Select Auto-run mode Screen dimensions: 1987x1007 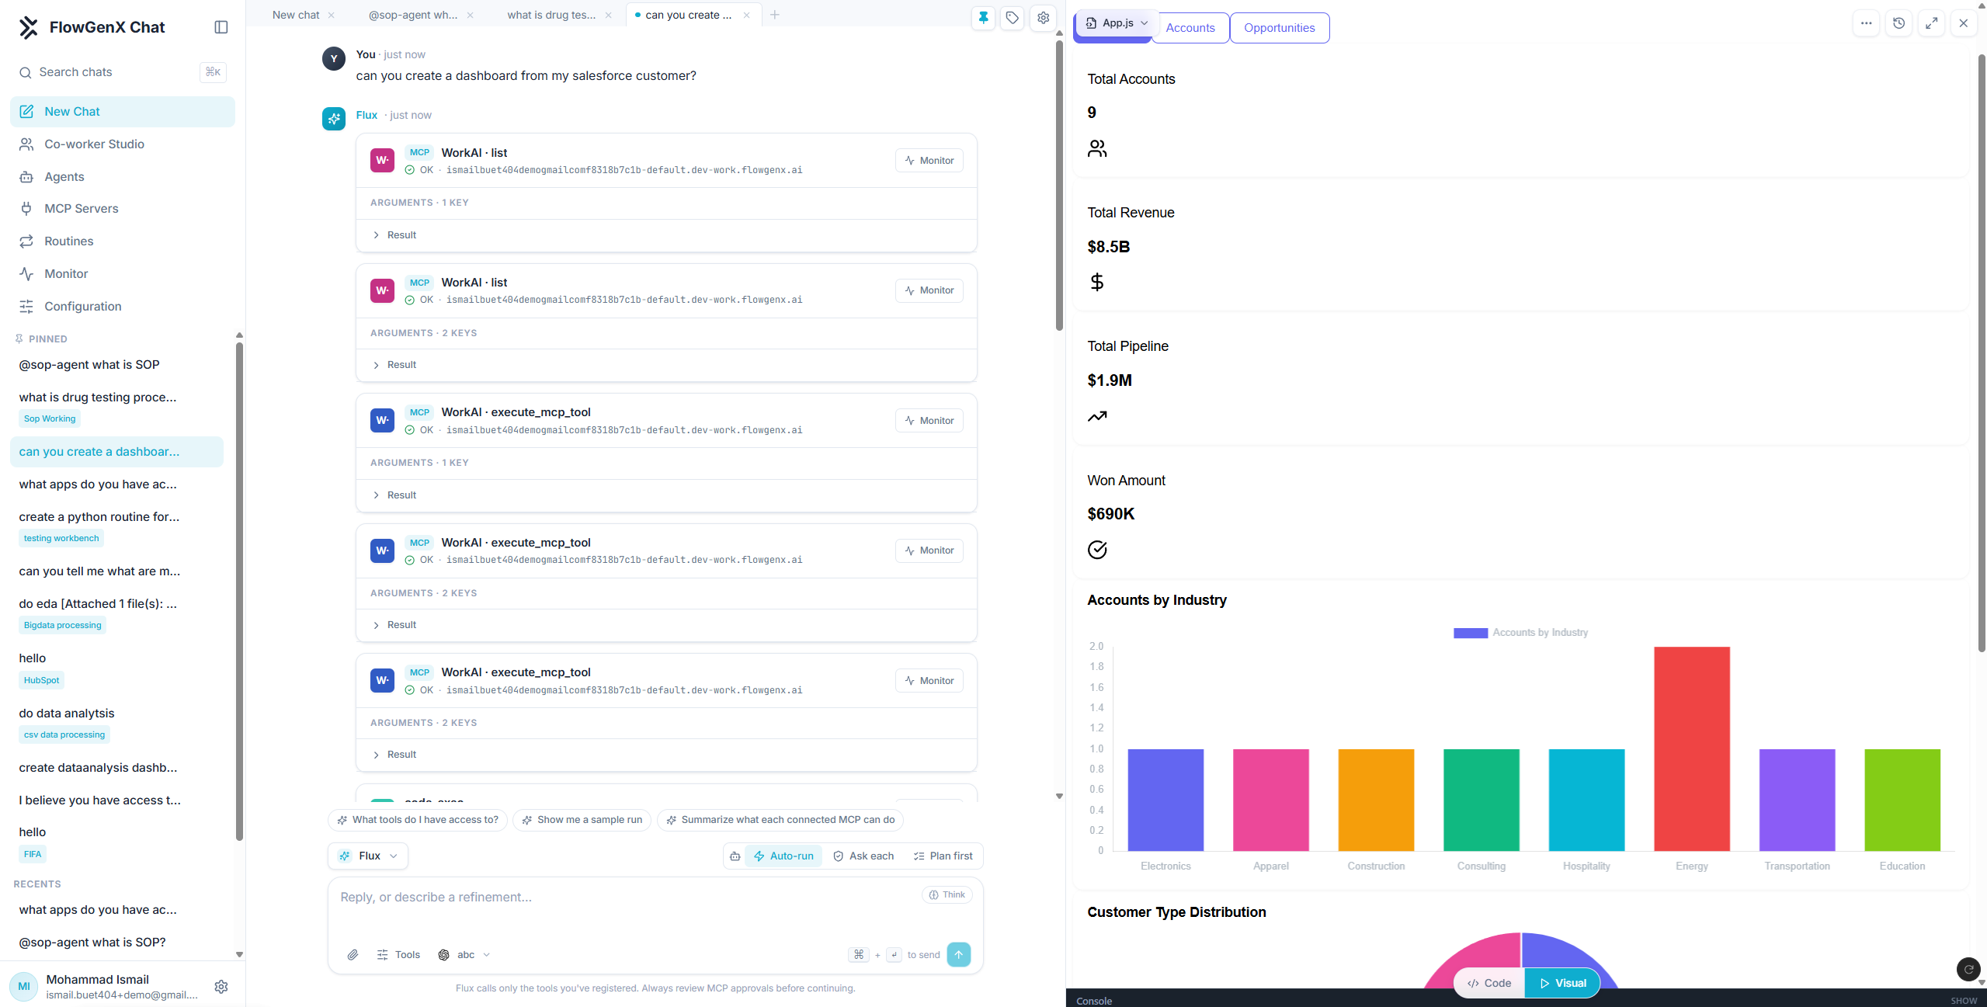tap(783, 856)
